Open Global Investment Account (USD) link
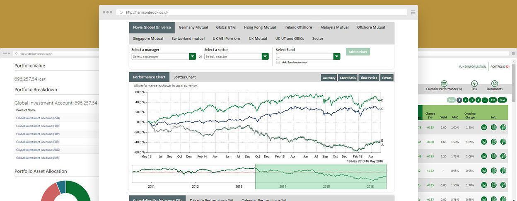This screenshot has height=201, width=517. point(38,118)
